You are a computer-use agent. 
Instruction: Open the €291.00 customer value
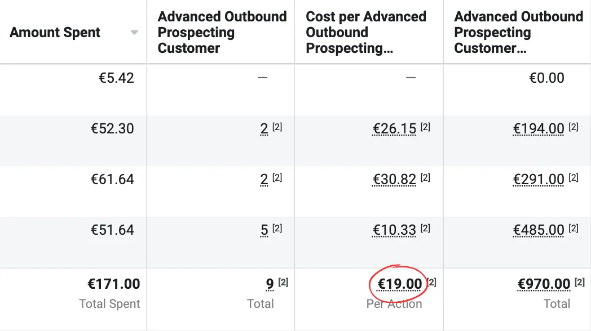pyautogui.click(x=539, y=180)
